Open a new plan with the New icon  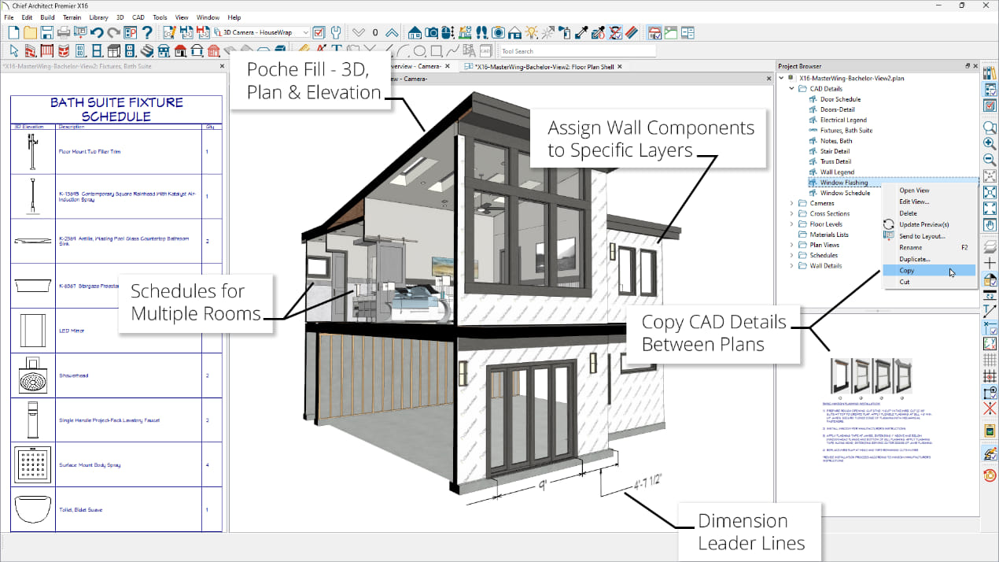[13, 32]
